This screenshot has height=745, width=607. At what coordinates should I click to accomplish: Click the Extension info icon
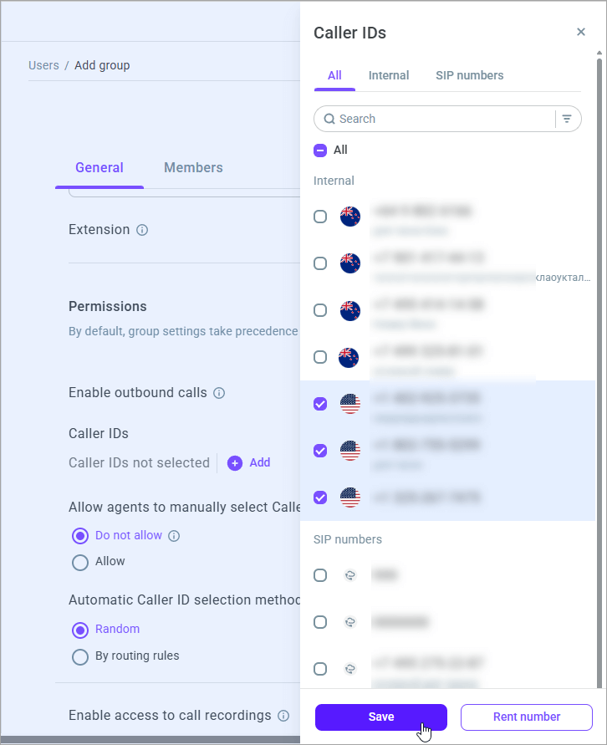click(x=142, y=230)
